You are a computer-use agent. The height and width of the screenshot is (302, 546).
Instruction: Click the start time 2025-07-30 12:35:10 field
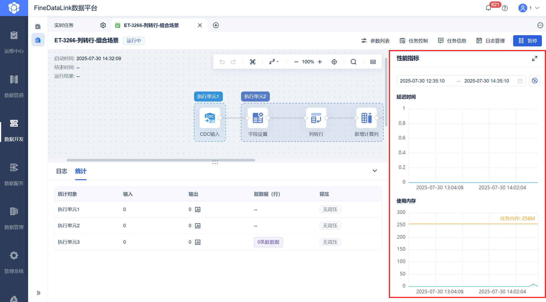click(422, 81)
